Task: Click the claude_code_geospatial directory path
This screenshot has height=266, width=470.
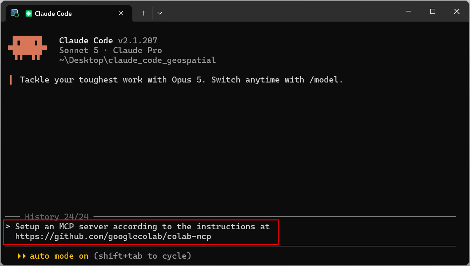Action: point(137,60)
